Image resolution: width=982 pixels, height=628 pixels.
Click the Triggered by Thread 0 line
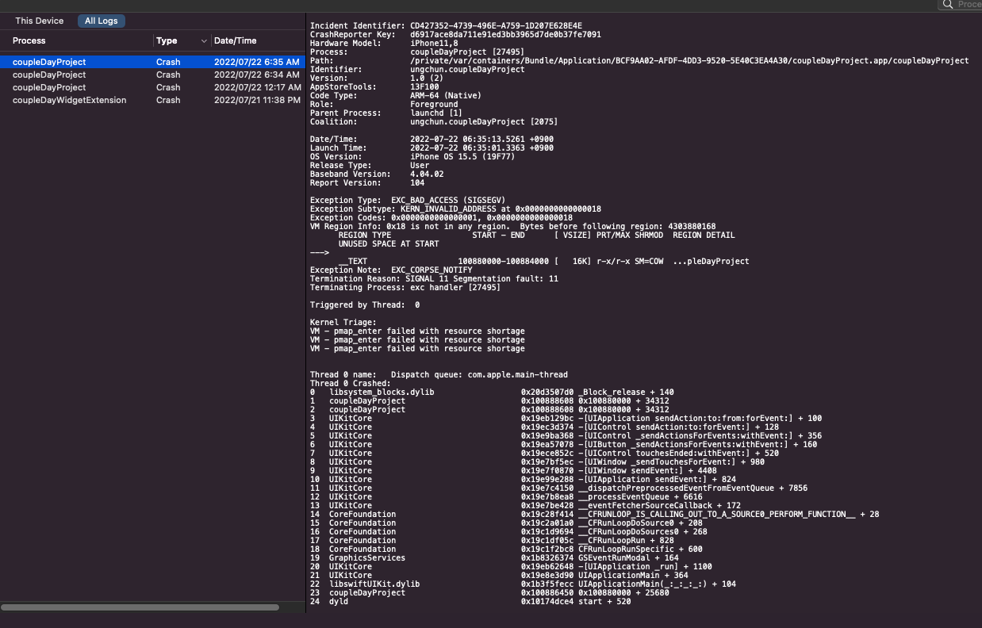[365, 305]
